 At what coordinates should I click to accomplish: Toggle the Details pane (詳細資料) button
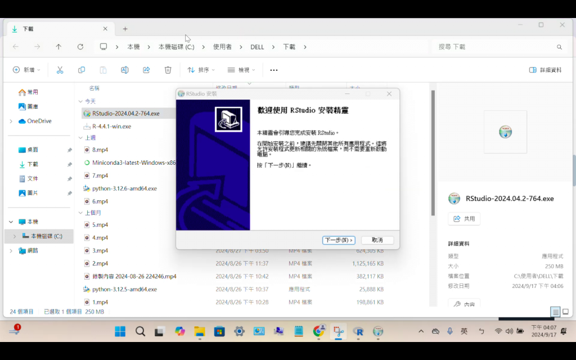click(545, 70)
